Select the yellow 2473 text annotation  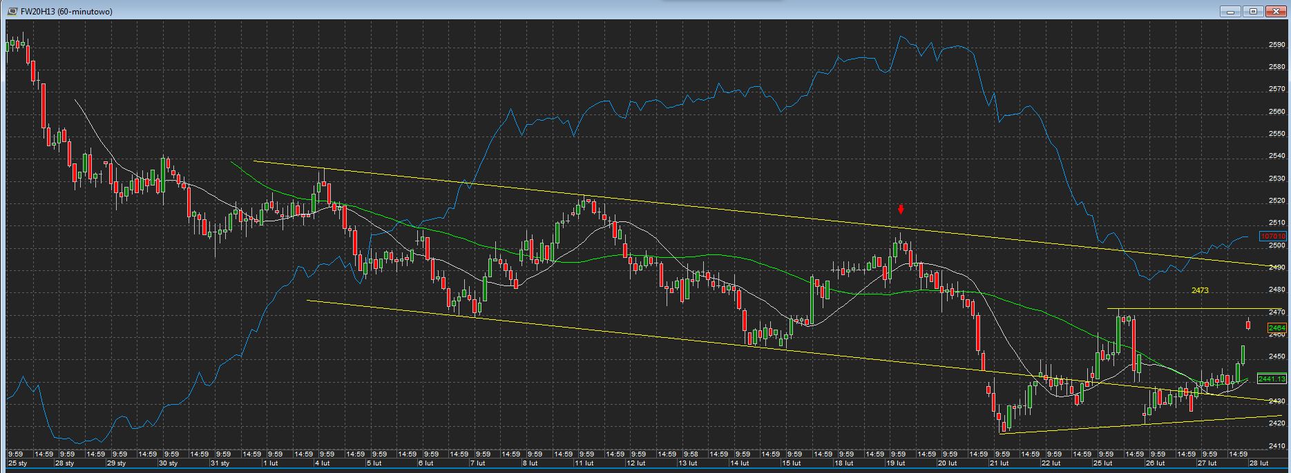coord(1200,291)
